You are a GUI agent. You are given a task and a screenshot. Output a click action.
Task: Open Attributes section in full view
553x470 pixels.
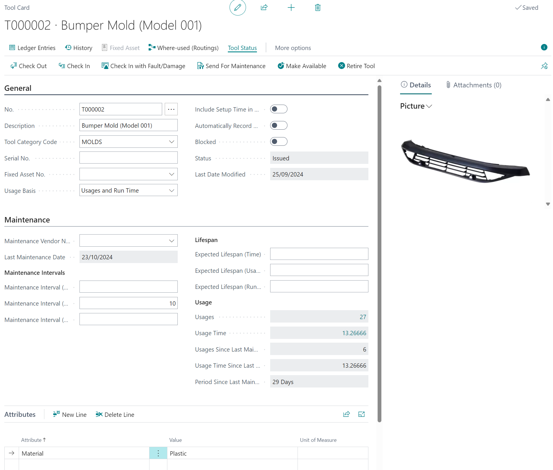(x=361, y=414)
